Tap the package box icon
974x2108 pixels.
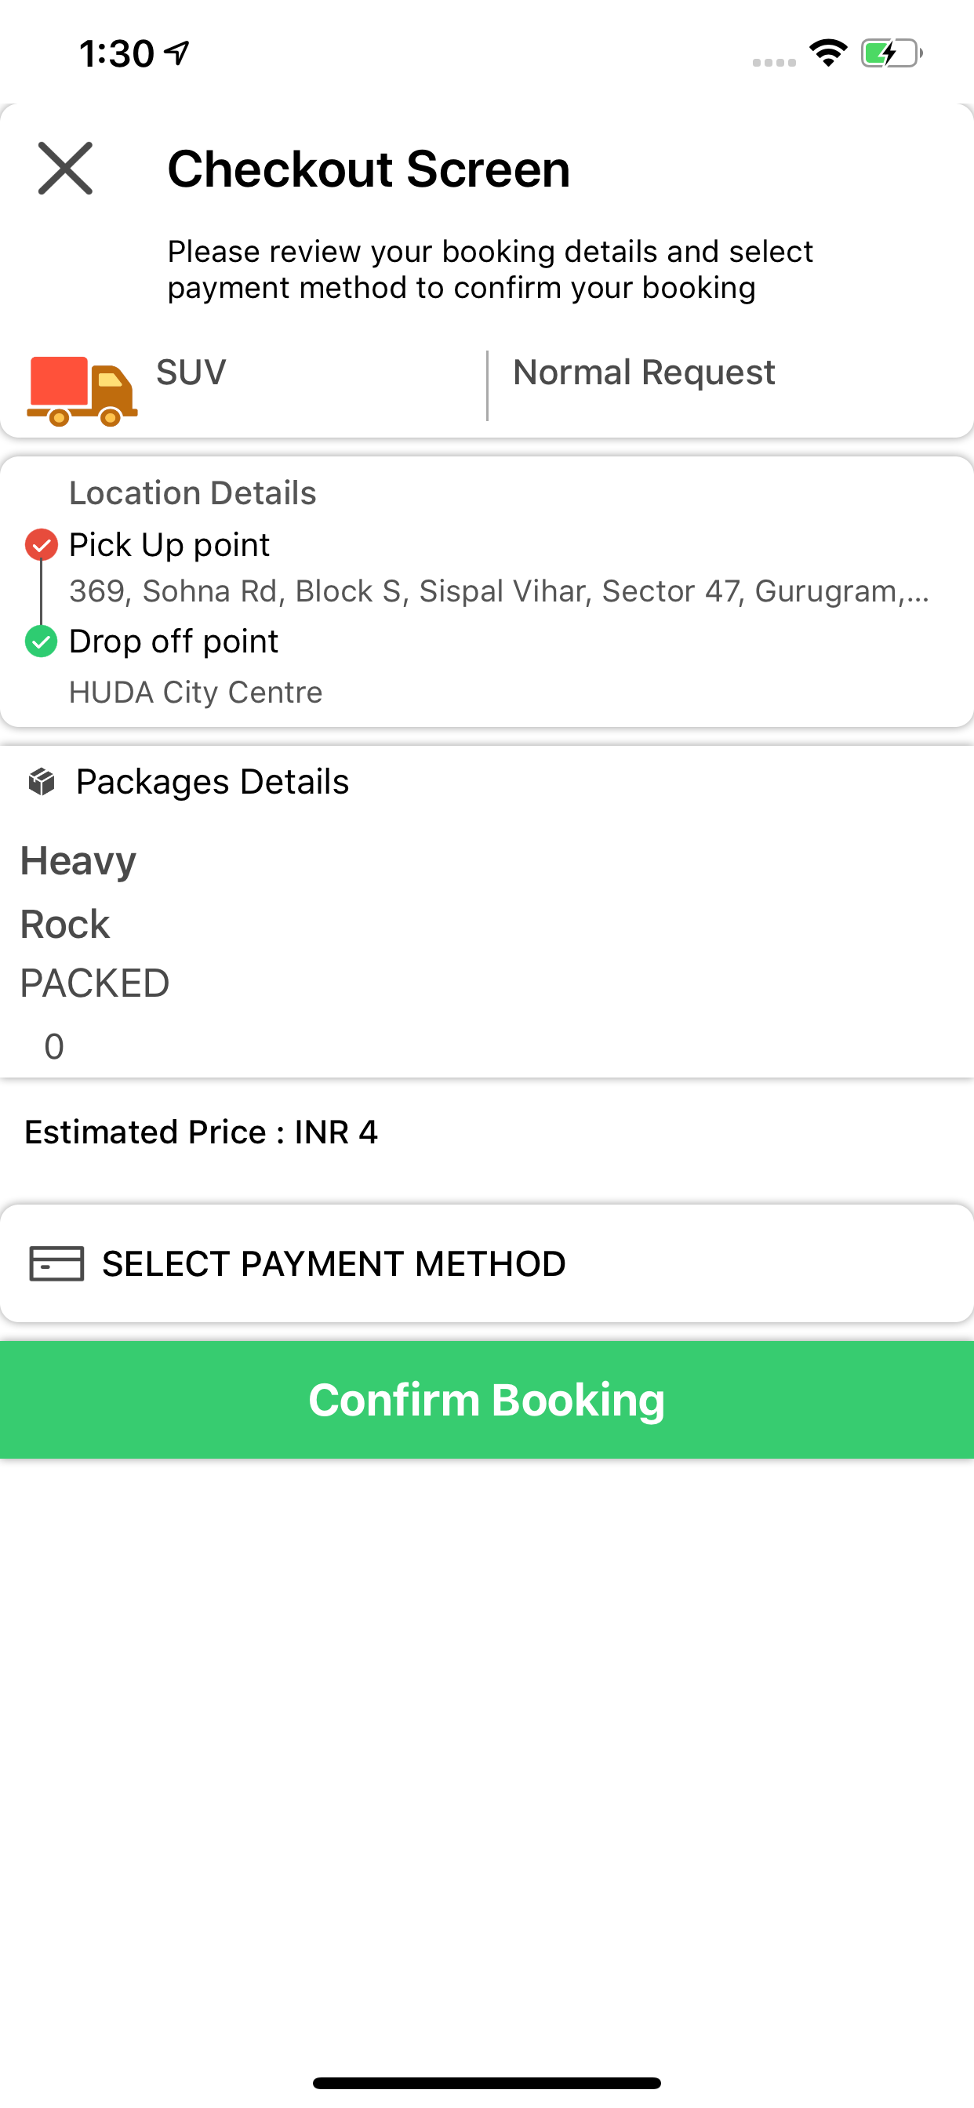click(42, 783)
